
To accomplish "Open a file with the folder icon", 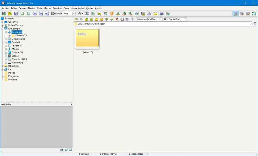I will (x=10, y=14).
